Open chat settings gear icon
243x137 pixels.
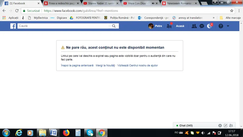[220, 125]
